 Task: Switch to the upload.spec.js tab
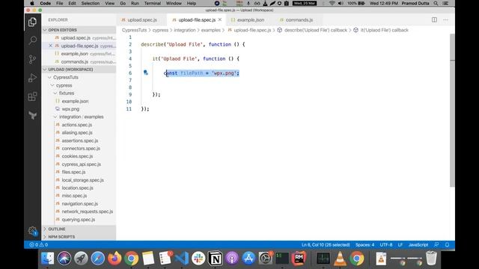click(x=141, y=20)
